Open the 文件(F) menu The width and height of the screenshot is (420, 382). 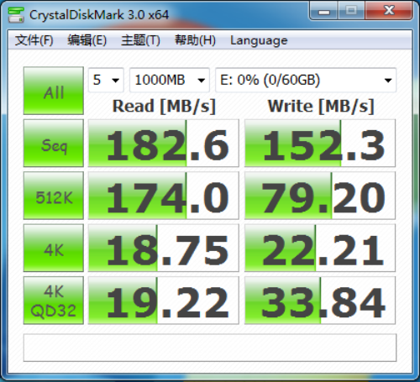(x=34, y=40)
